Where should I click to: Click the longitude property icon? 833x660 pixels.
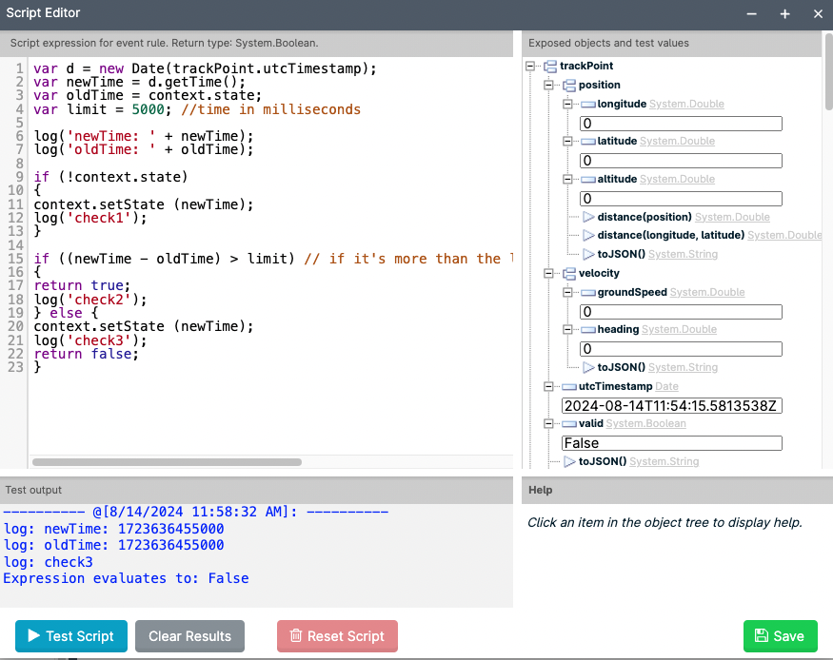(x=588, y=105)
